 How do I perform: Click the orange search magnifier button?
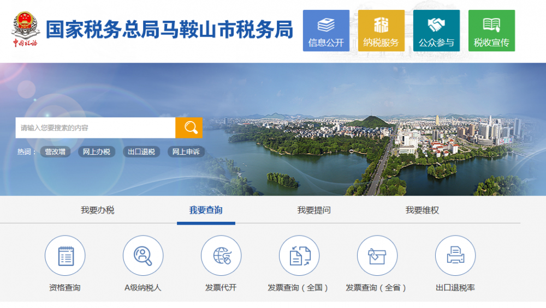click(x=189, y=128)
